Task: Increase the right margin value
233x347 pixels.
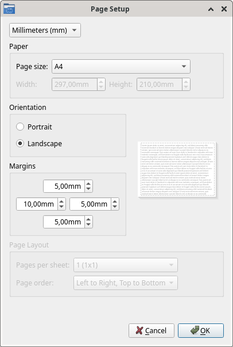Action: [115, 201]
